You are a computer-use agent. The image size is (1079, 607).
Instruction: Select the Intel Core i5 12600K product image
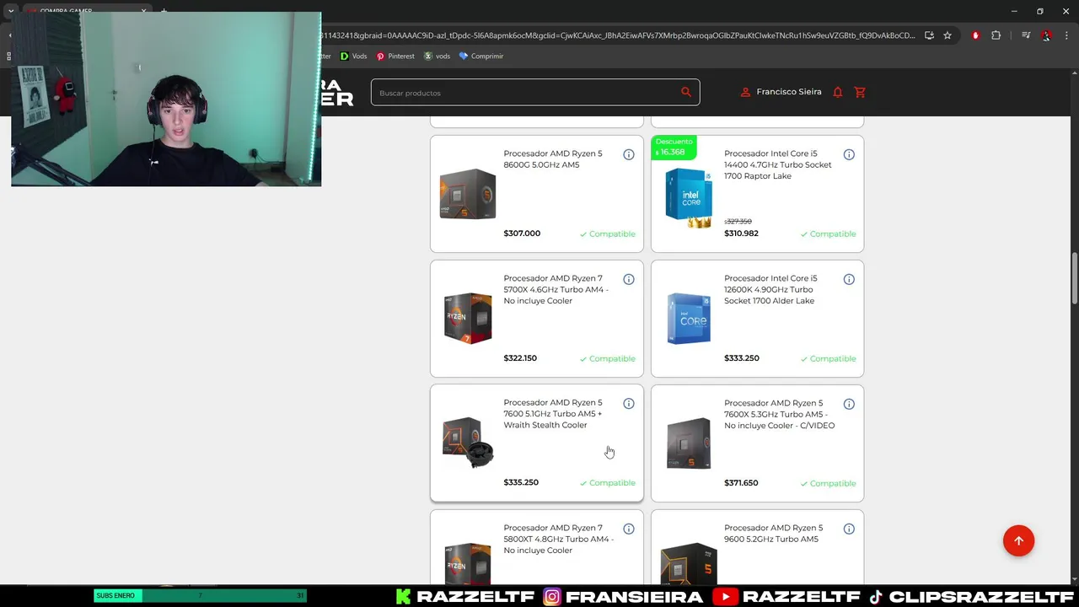click(689, 318)
